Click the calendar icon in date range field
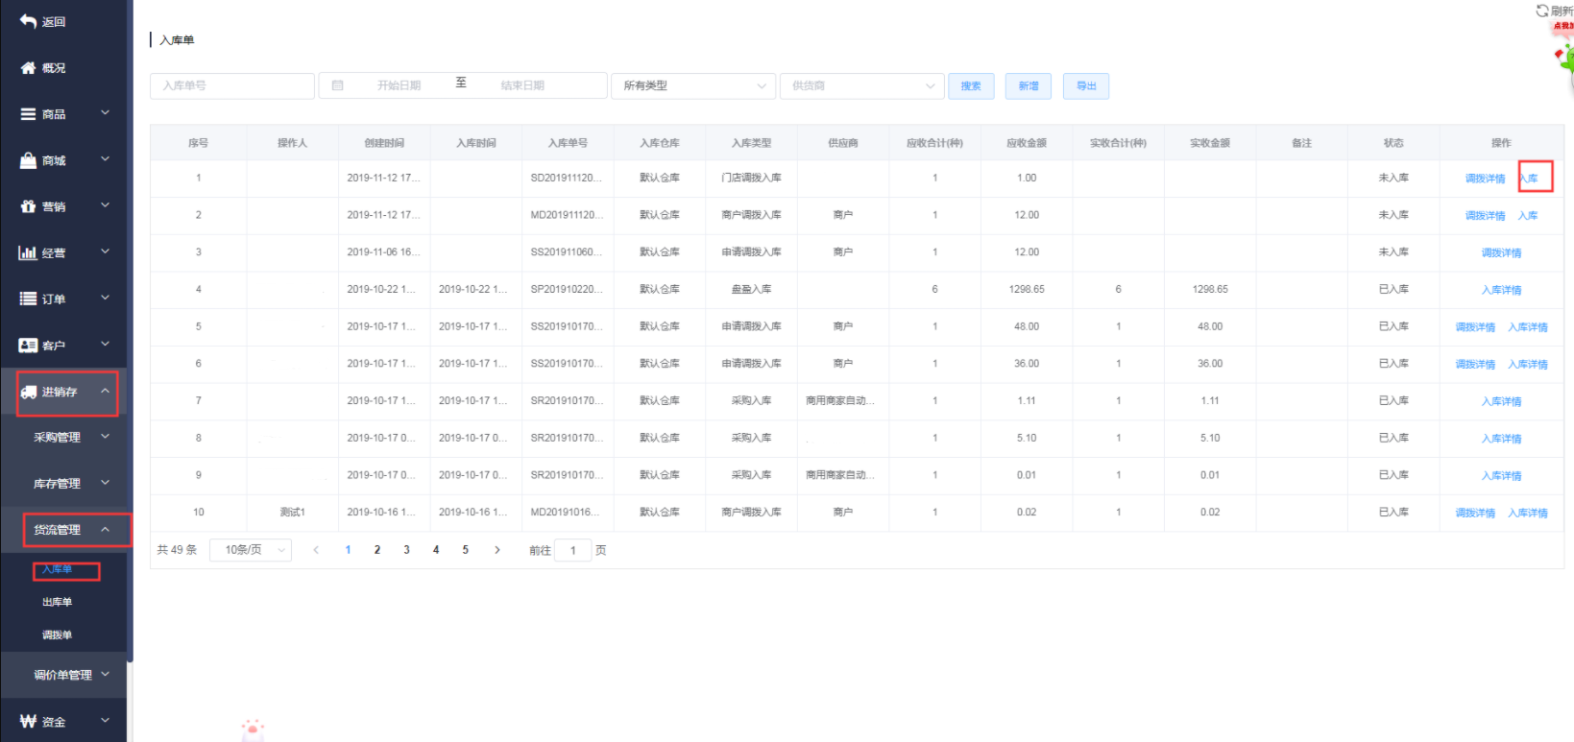The height and width of the screenshot is (742, 1574). [x=337, y=85]
